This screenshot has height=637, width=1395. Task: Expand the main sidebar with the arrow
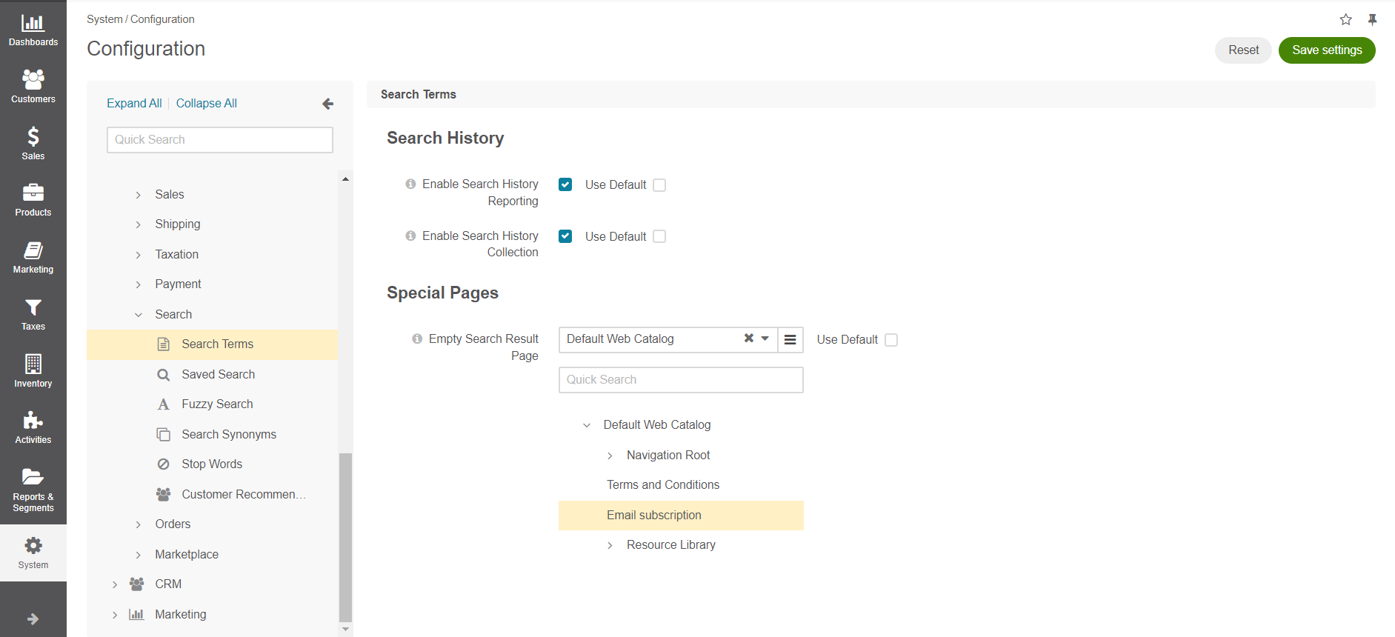[33, 618]
